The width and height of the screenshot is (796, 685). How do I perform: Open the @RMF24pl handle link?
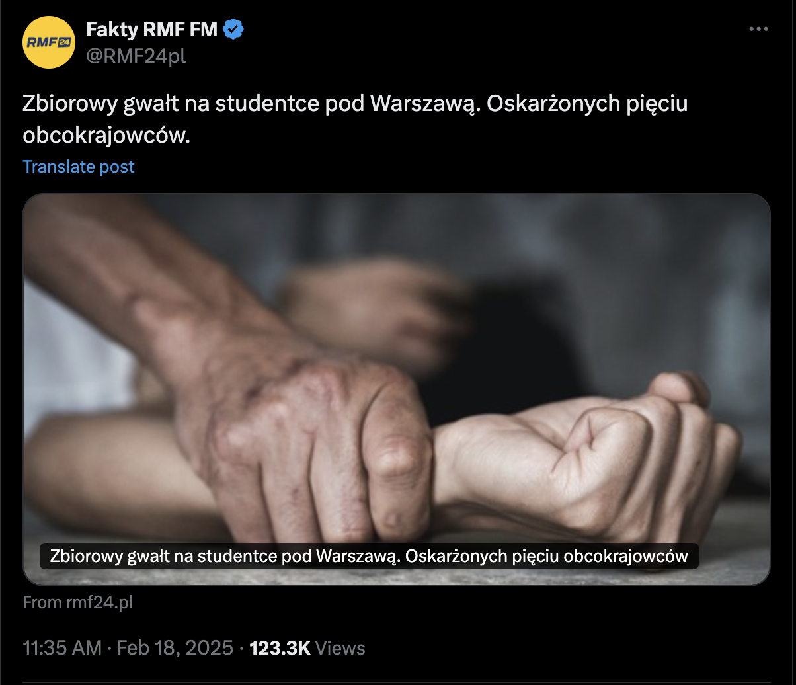tap(136, 56)
